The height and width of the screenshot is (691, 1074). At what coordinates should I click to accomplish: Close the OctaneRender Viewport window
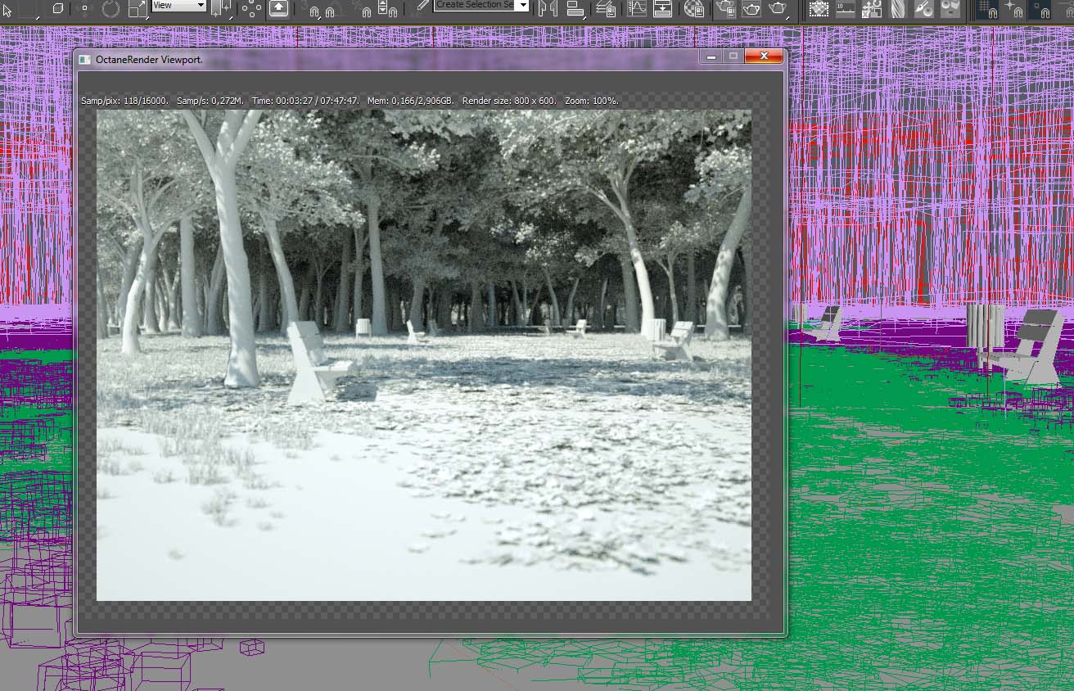click(764, 56)
